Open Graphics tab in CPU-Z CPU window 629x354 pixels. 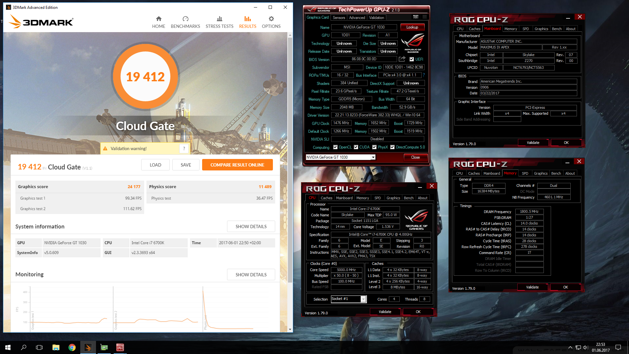393,198
